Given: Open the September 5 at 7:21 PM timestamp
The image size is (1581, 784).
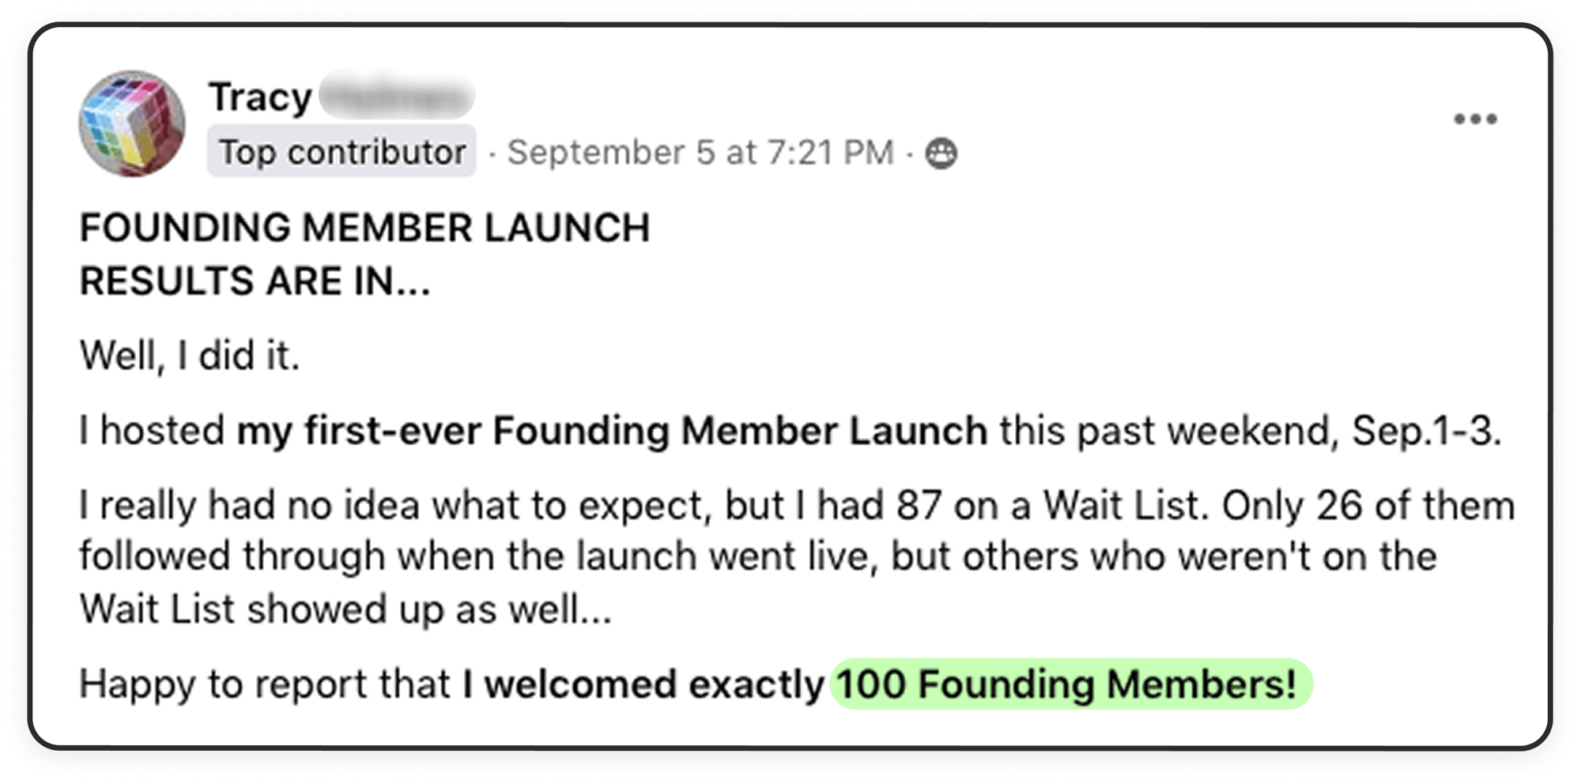Looking at the screenshot, I should click(700, 153).
